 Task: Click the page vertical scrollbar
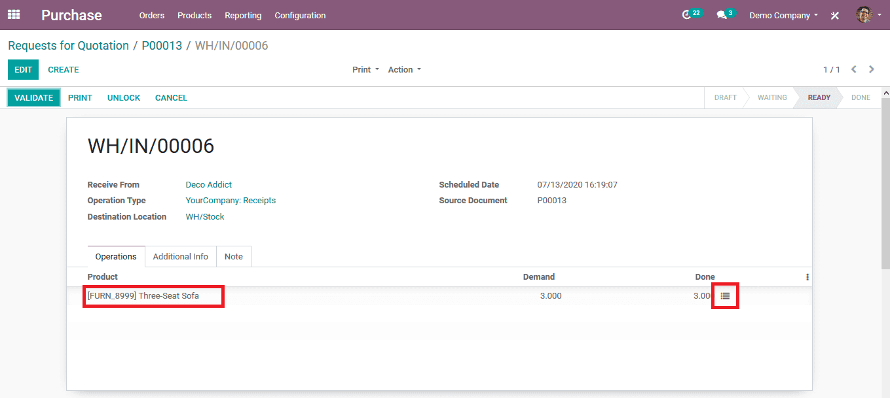(x=885, y=183)
